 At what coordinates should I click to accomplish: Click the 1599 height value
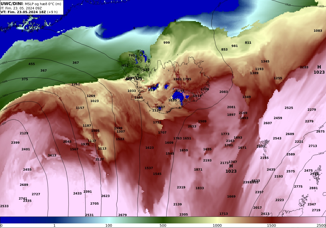pyautogui.click(x=118, y=128)
